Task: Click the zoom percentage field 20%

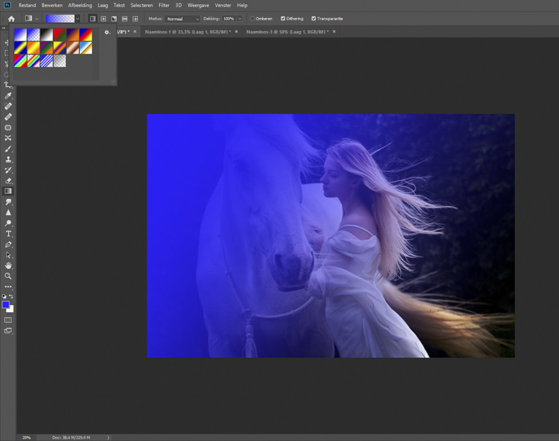Action: 26,437
